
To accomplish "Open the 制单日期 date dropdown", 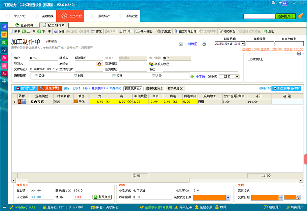I will [243, 44].
